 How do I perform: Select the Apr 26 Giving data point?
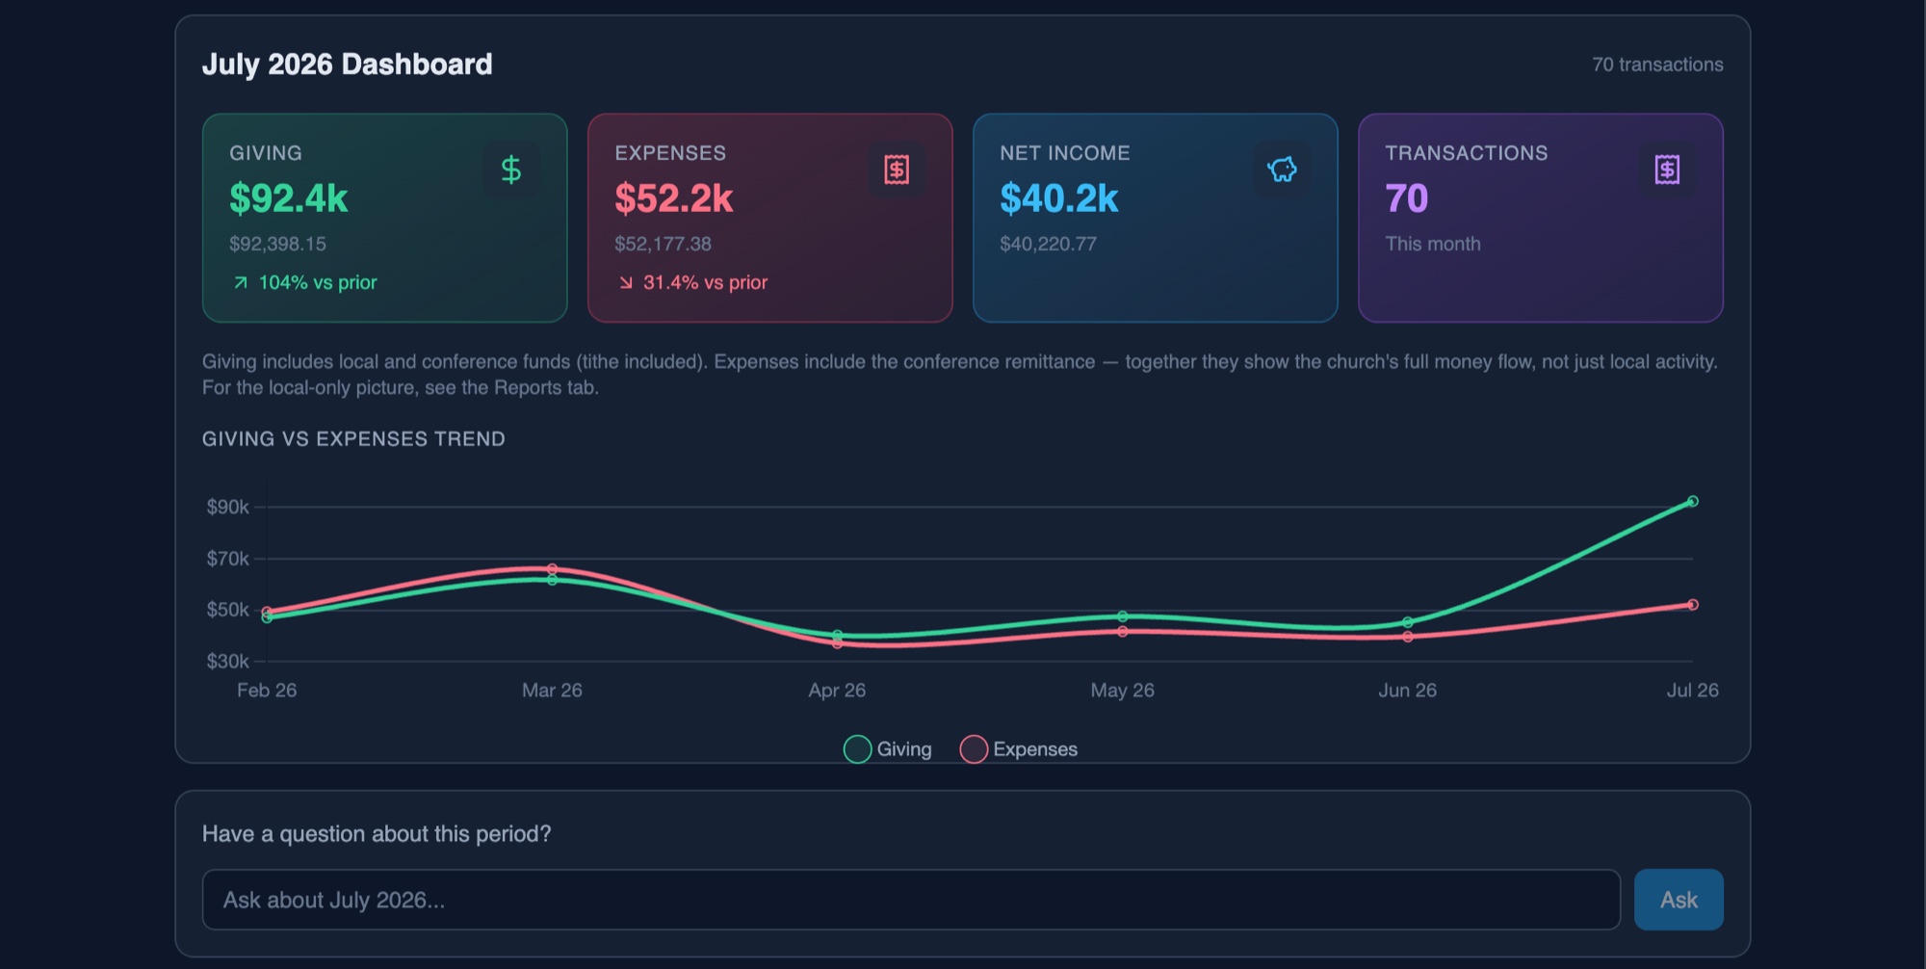pyautogui.click(x=838, y=635)
